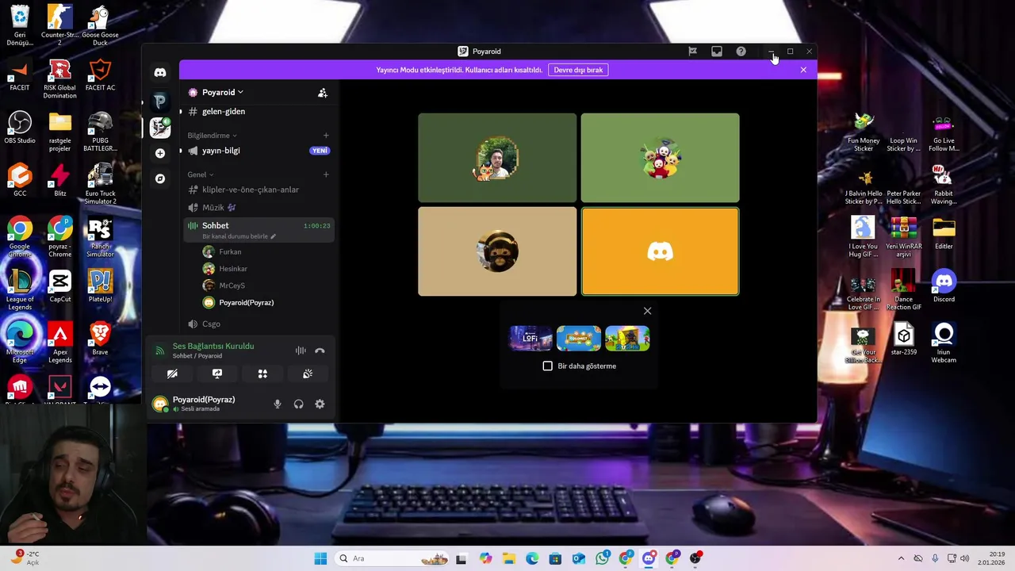The image size is (1015, 571).
Task: Open Iriun Webcam desktop icon
Action: (944, 343)
